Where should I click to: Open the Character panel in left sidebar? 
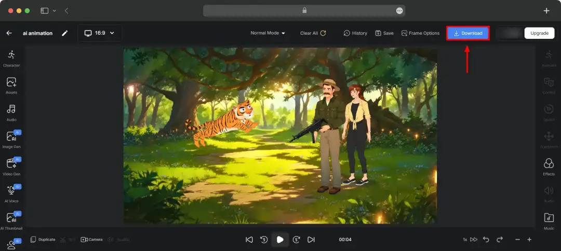11,59
